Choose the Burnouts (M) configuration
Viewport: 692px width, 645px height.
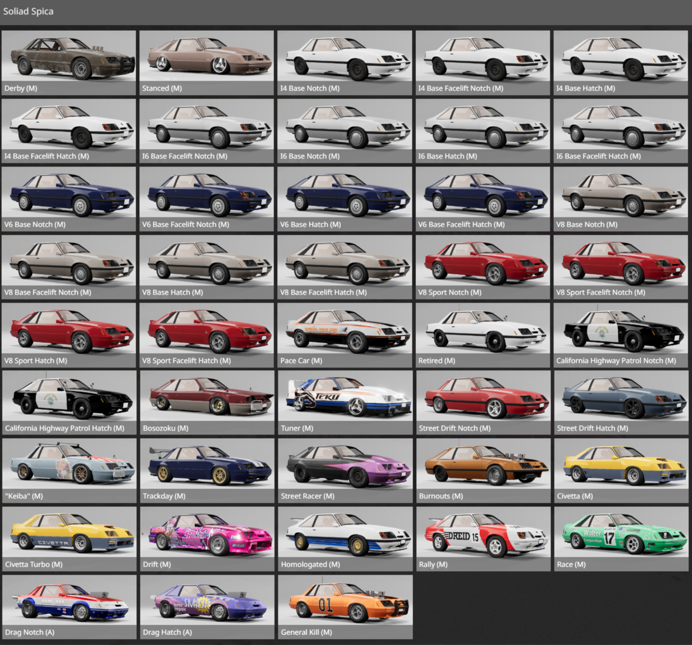483,471
